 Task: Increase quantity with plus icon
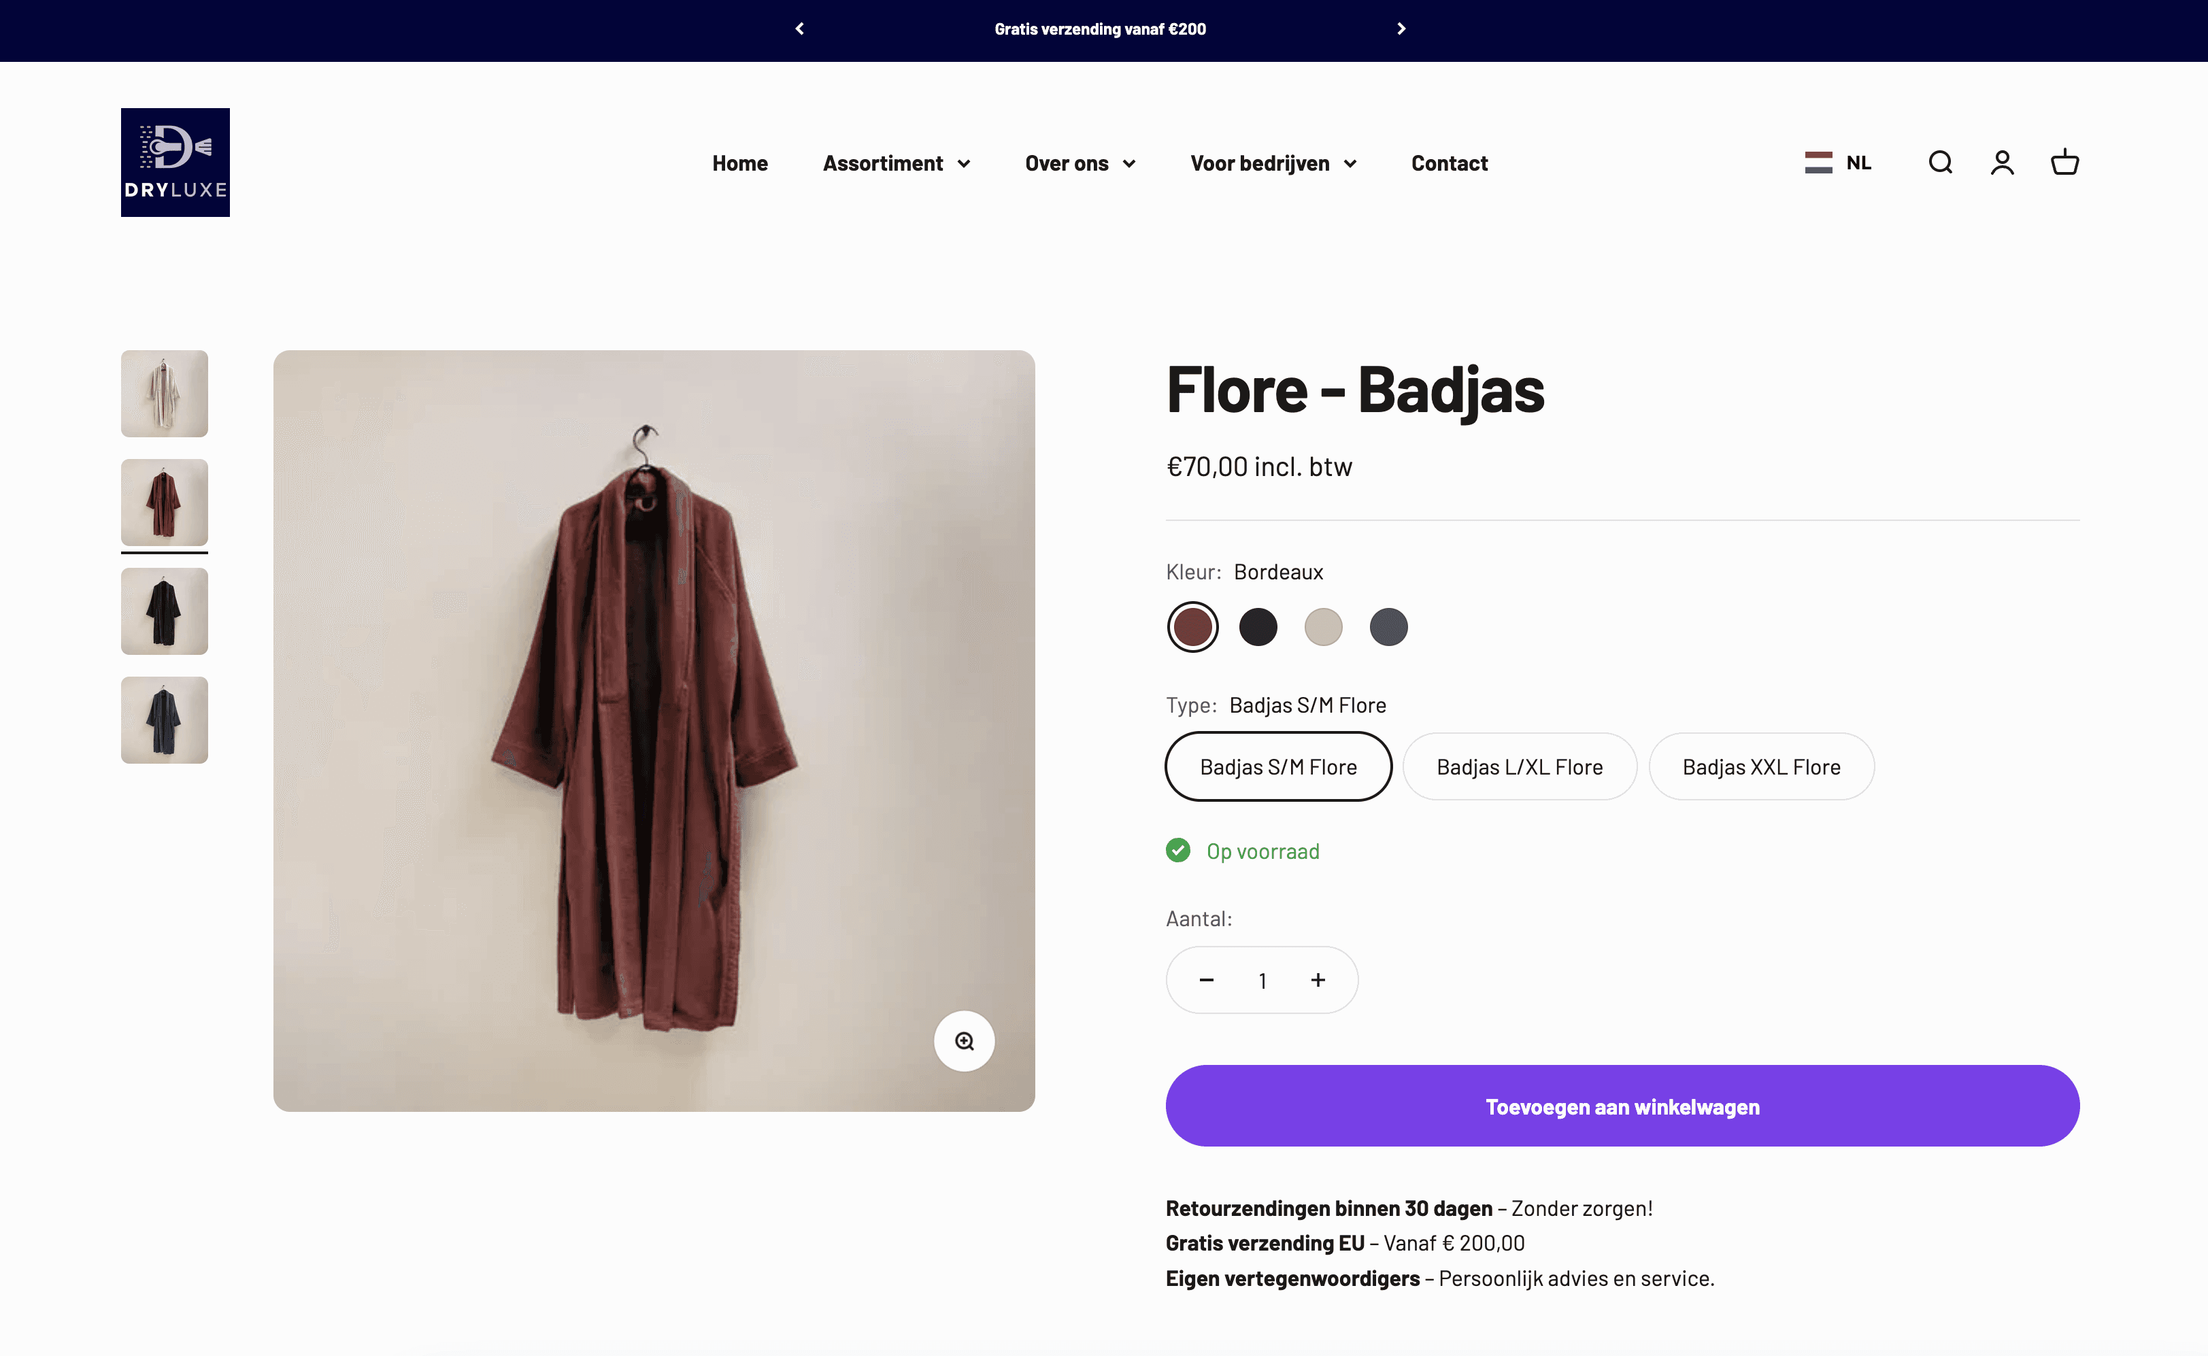1318,980
